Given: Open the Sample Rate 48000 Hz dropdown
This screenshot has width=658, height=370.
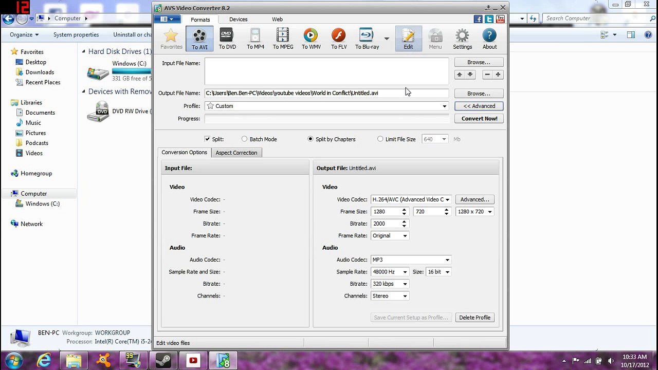Looking at the screenshot, I should pyautogui.click(x=390, y=272).
